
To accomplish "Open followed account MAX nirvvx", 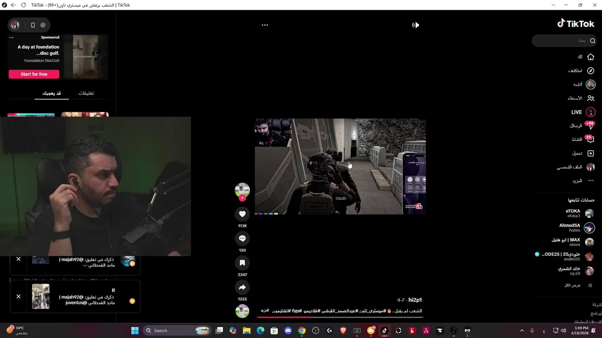I will point(572,242).
